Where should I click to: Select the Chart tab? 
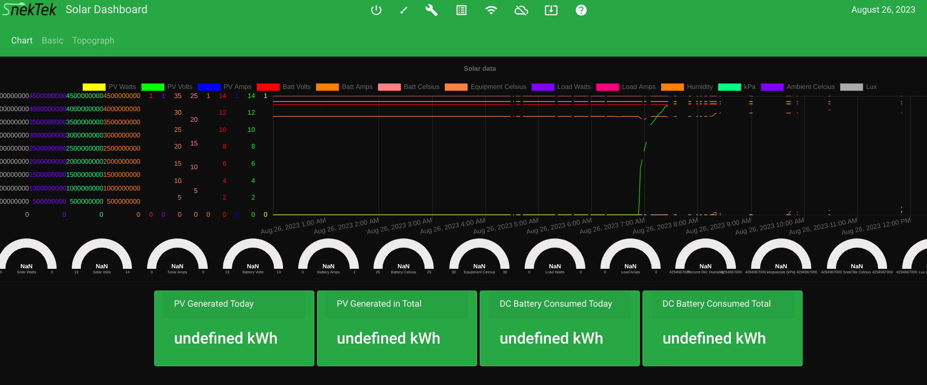pyautogui.click(x=22, y=40)
